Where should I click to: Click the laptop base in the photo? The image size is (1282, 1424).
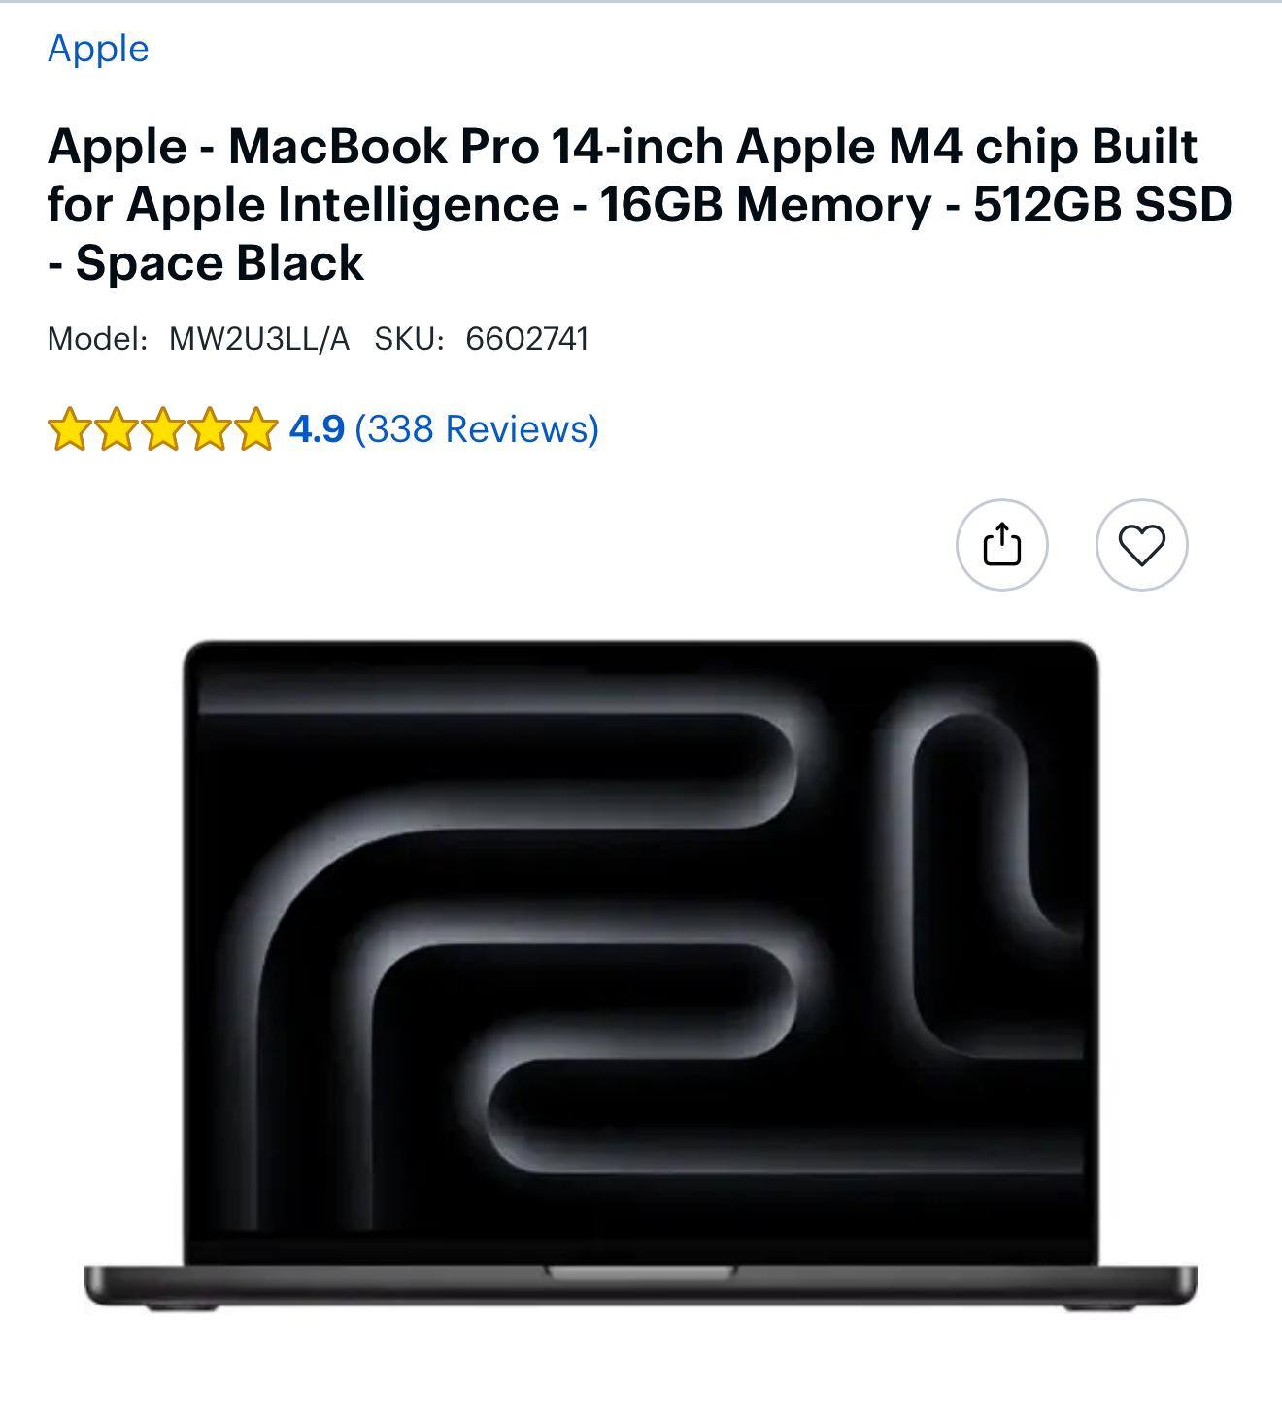click(x=641, y=1286)
